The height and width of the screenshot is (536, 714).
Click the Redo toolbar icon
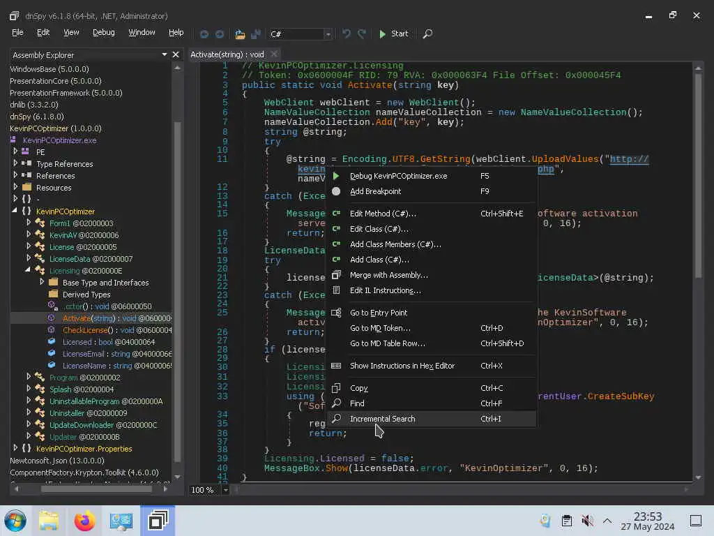click(362, 33)
